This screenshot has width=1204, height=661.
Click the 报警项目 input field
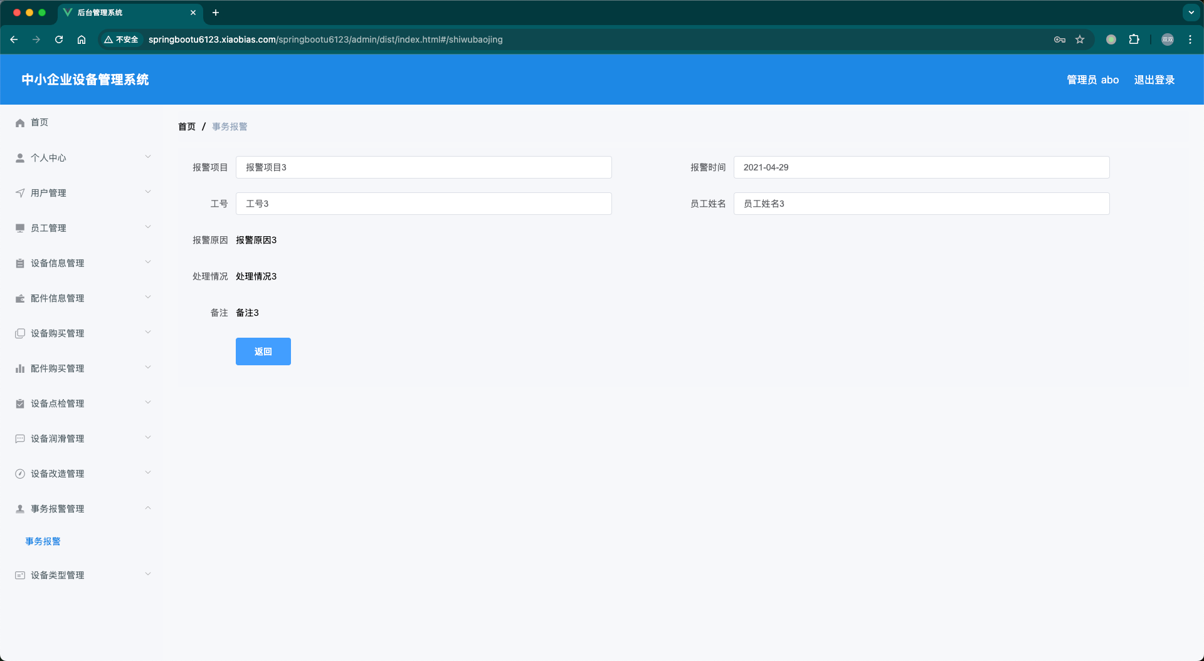coord(424,167)
